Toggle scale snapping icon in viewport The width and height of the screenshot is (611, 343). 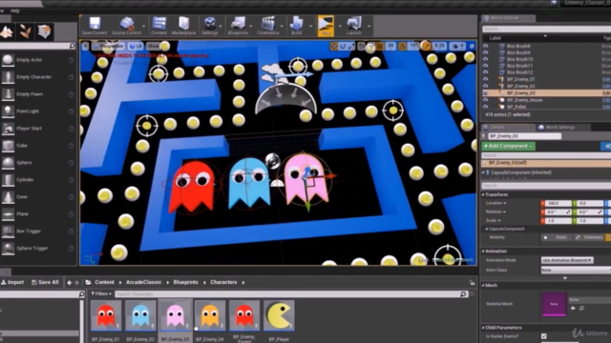pyautogui.click(x=427, y=47)
